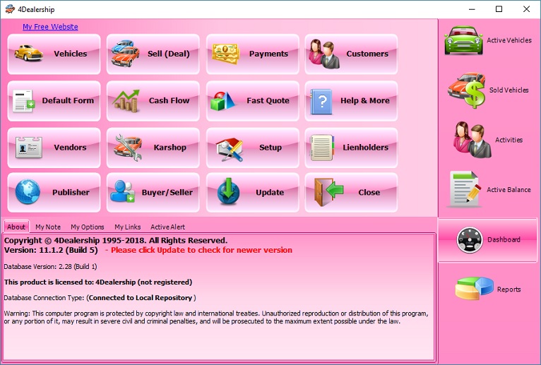Select the My Options tab

click(88, 227)
